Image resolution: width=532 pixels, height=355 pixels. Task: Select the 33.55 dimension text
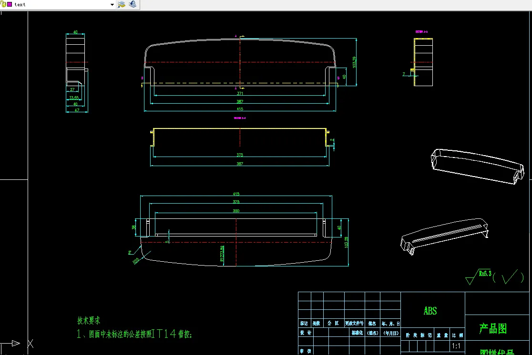click(x=74, y=98)
